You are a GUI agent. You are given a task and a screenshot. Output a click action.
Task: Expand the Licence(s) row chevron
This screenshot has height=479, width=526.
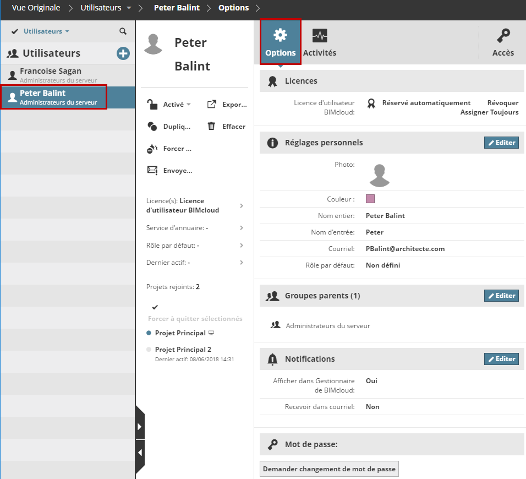242,206
